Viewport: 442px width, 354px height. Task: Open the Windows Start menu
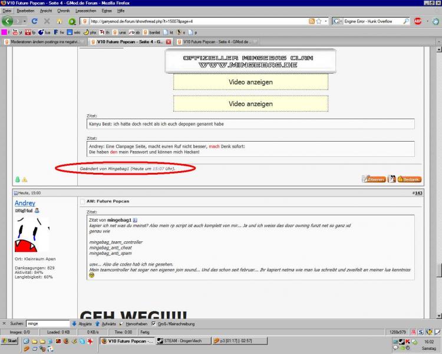[10, 341]
